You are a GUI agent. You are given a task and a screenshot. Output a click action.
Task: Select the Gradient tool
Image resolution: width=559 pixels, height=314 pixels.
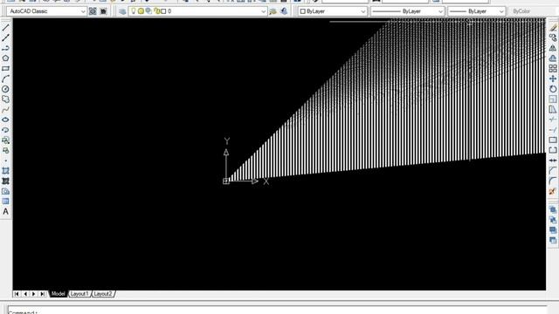6,181
